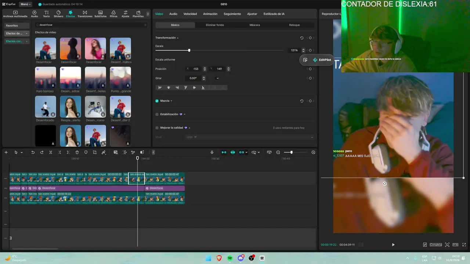Open the marker shield icon in timeline toolbar
The image size is (470, 264).
(86, 152)
